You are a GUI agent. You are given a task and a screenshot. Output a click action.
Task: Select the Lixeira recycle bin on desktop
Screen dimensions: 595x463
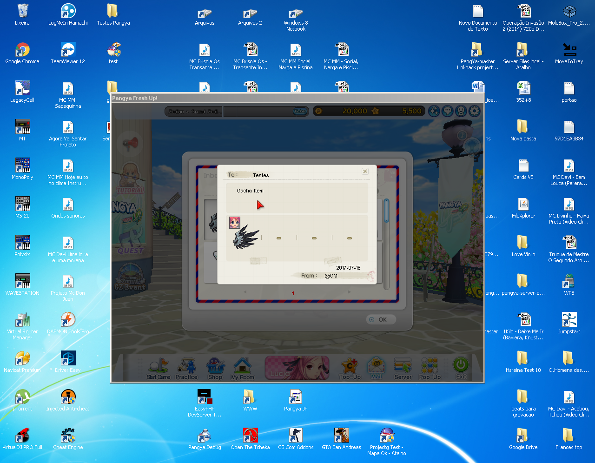tap(22, 14)
